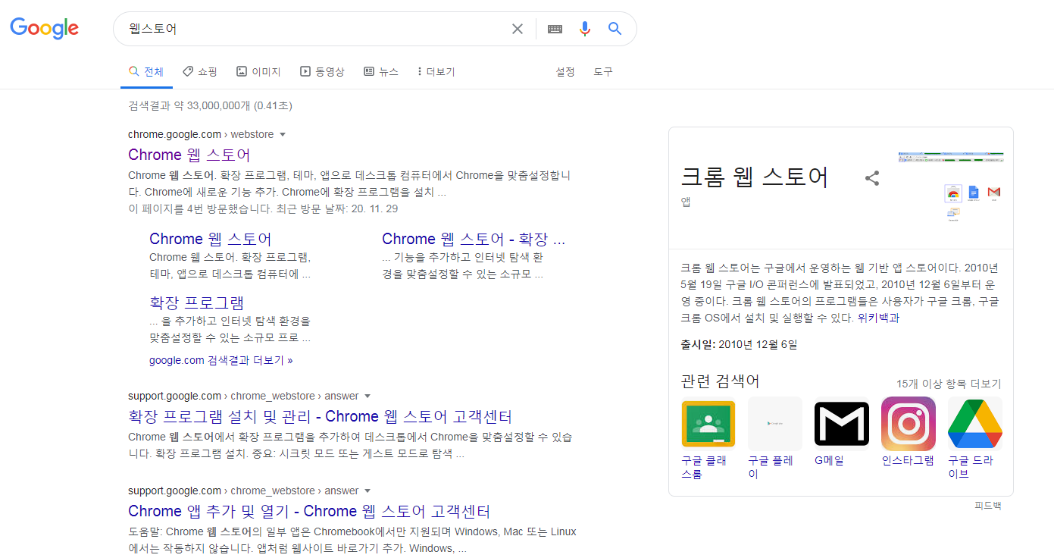Screen dimensions: 1054x558
Task: Click the 이 페이지를 4번 방문했습니다 note
Action: click(263, 208)
